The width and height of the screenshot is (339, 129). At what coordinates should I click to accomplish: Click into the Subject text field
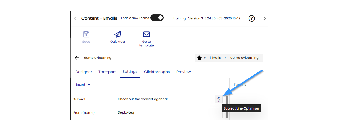click(x=165, y=99)
